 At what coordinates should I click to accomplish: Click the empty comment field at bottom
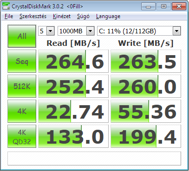pyautogui.click(x=94, y=158)
